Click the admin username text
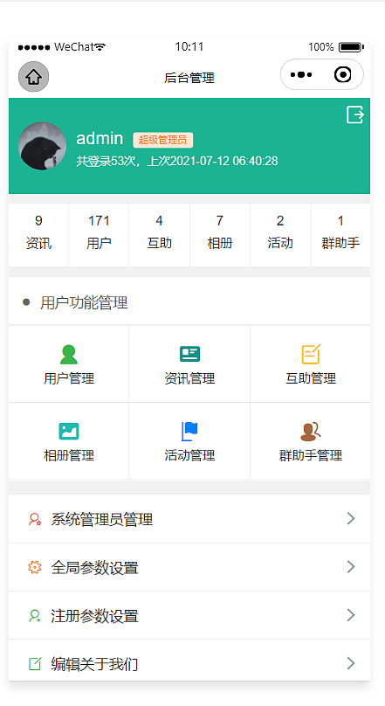The width and height of the screenshot is (385, 706). point(100,138)
